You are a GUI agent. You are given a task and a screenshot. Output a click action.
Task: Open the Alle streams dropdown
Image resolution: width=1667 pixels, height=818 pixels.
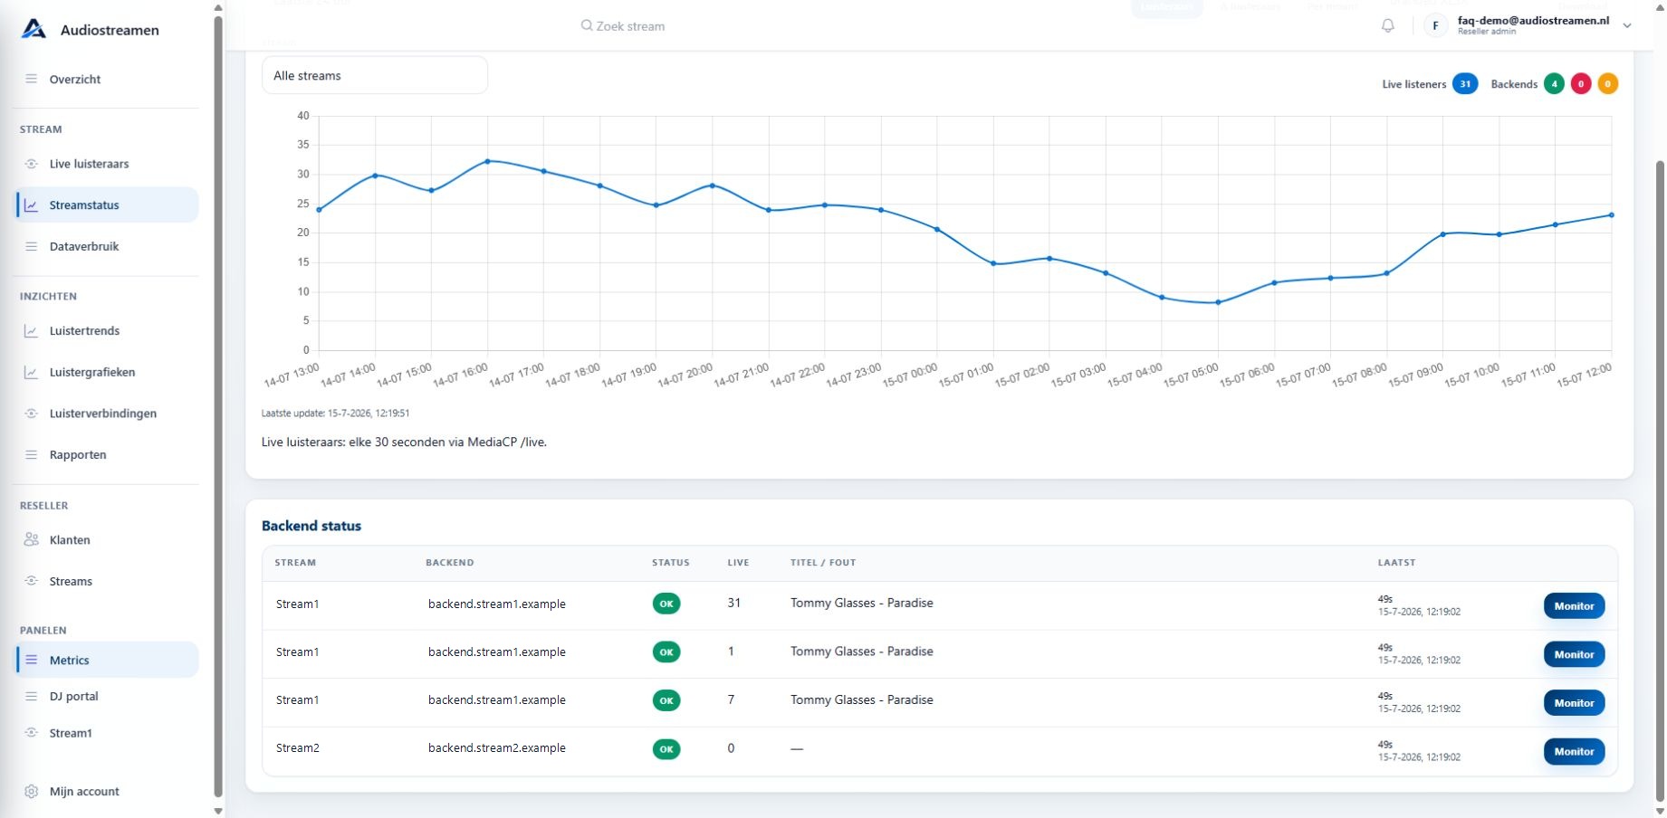375,76
